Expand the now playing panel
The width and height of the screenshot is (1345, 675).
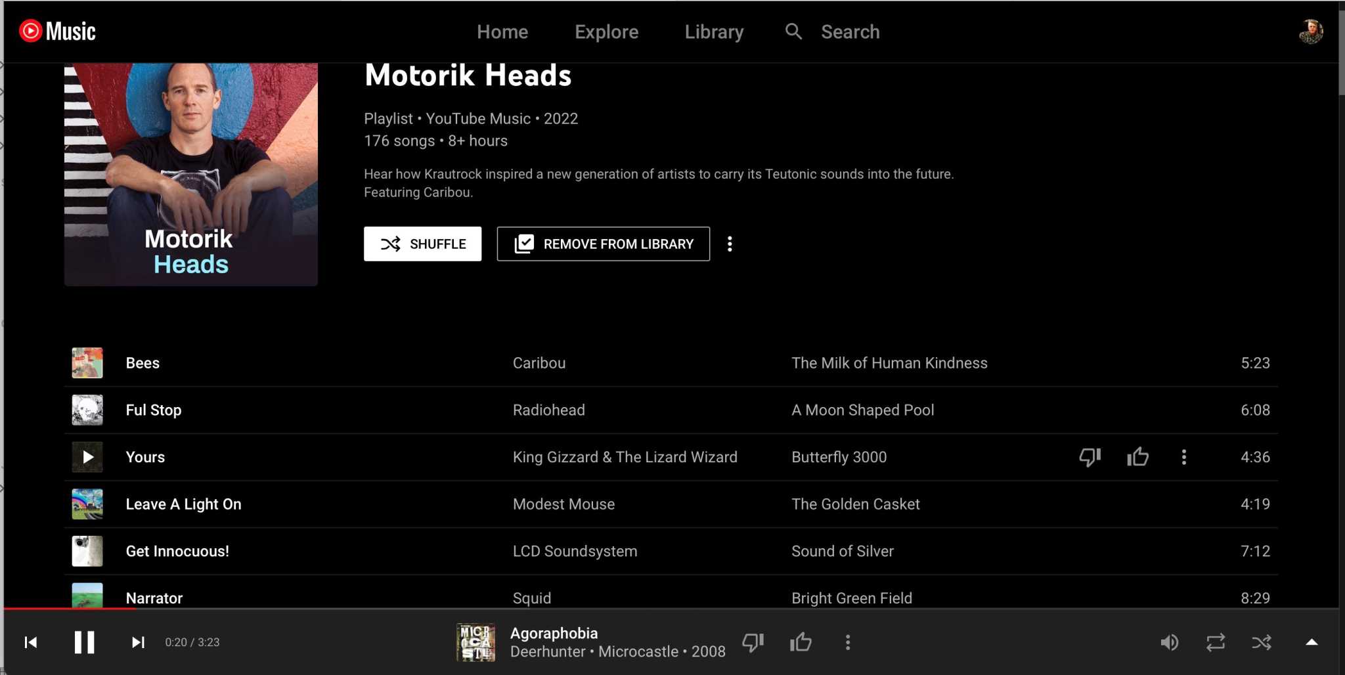(1311, 642)
